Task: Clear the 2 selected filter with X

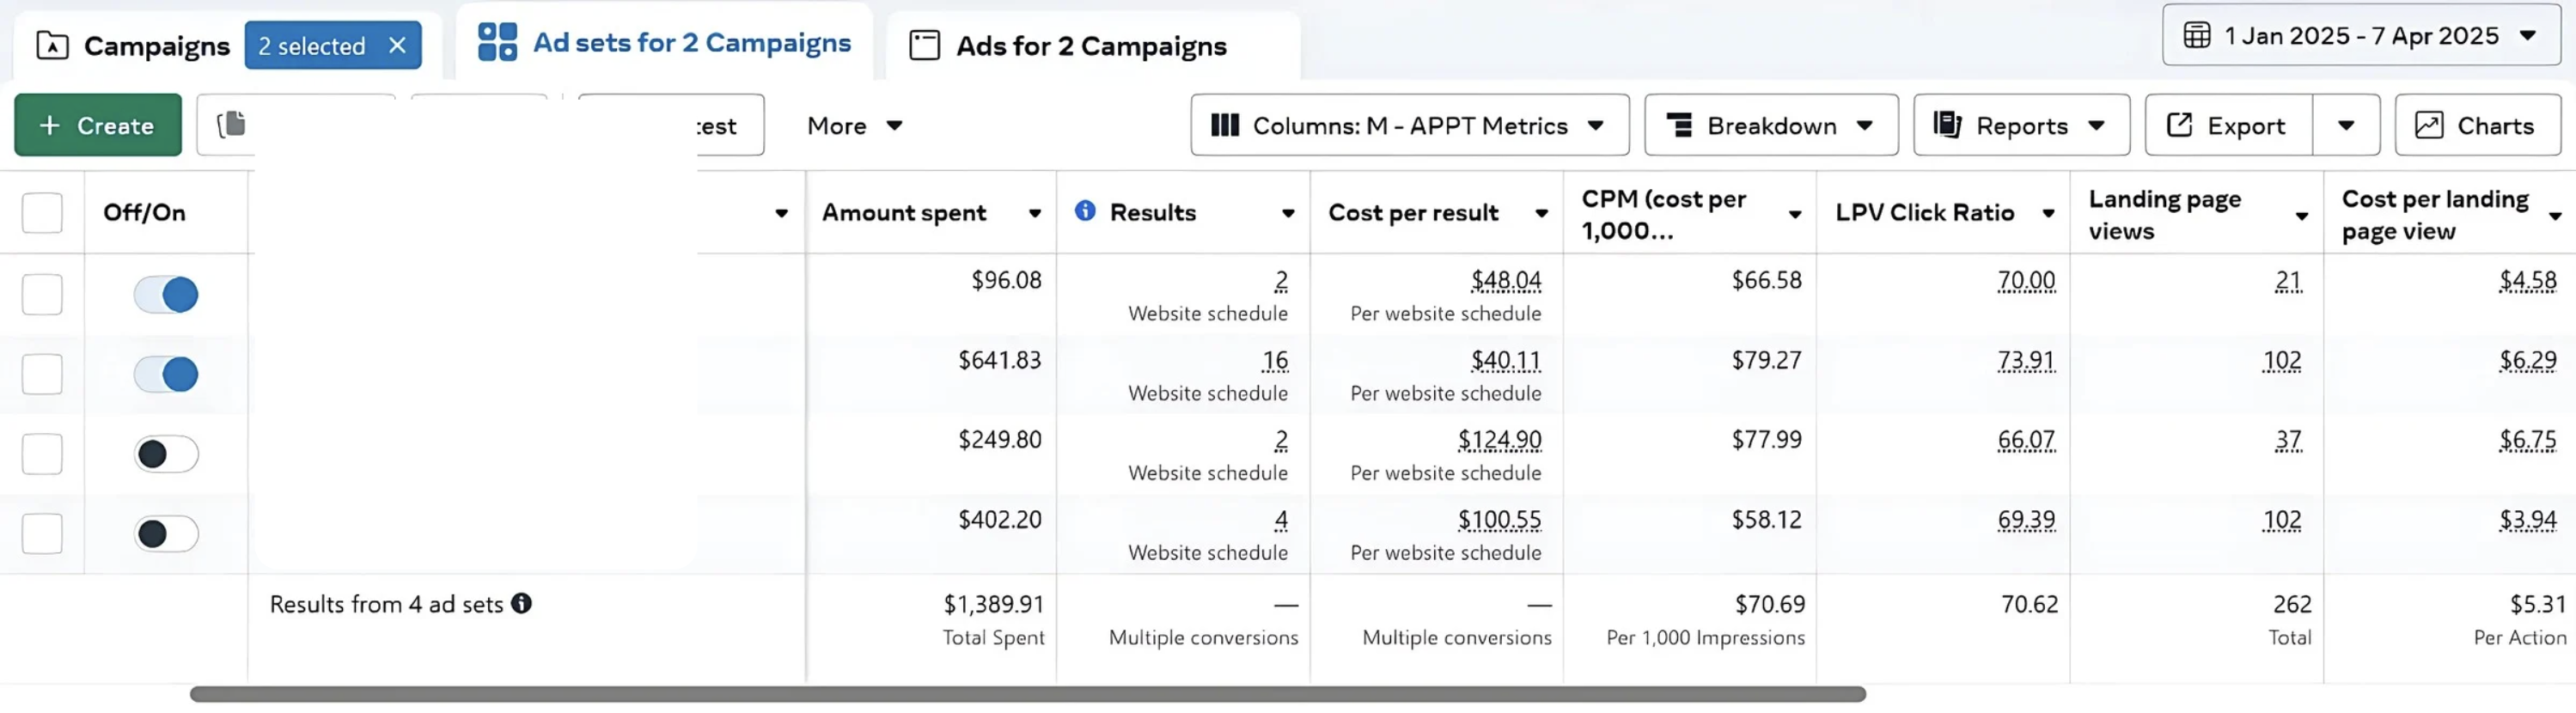Action: (397, 45)
